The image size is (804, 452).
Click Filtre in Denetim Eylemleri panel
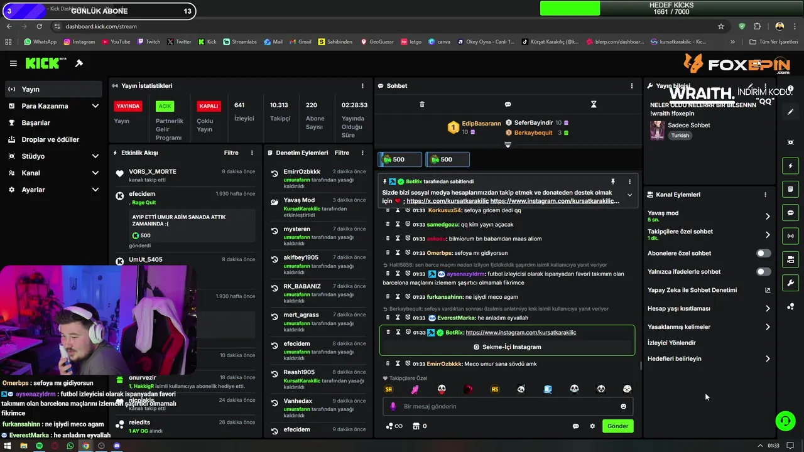tap(342, 153)
